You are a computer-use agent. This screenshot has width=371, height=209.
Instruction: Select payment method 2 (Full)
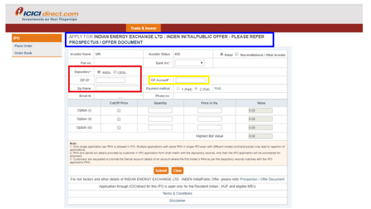click(x=196, y=89)
